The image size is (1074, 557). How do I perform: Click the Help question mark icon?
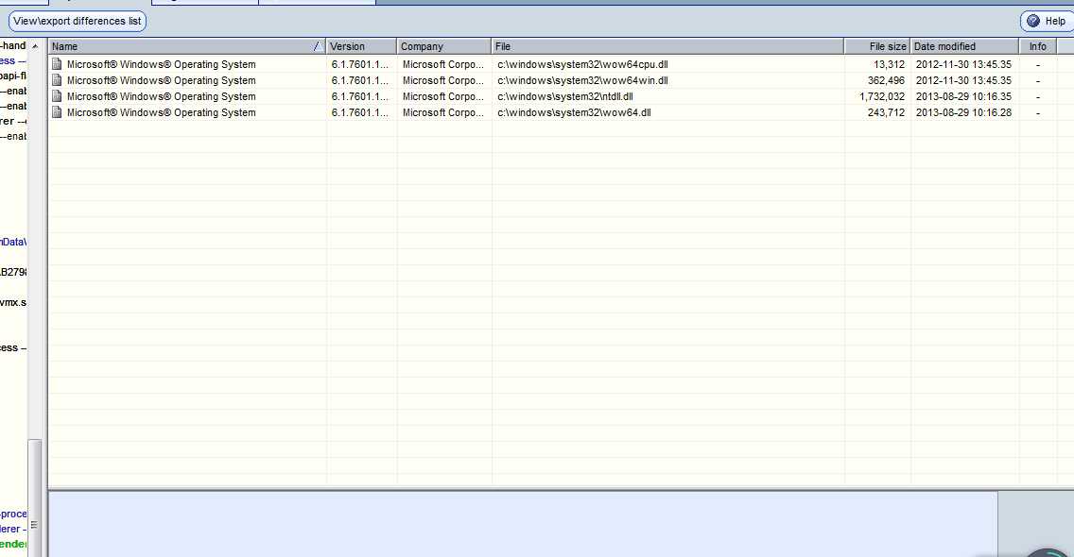(x=1033, y=21)
